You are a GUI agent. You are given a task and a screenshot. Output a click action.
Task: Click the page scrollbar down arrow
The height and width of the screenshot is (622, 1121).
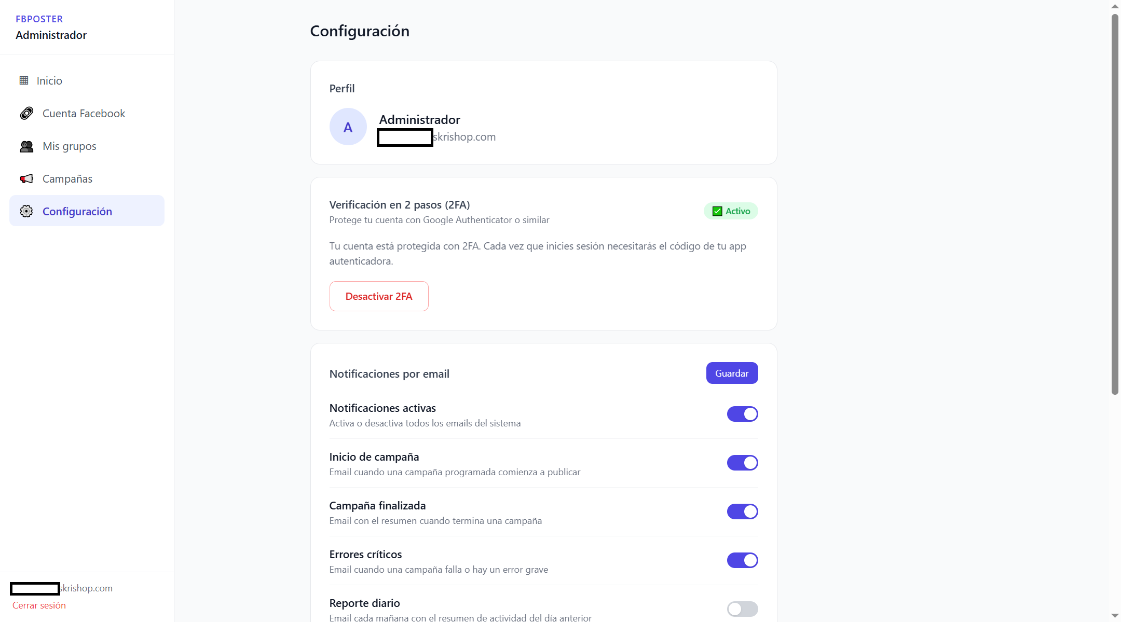click(1114, 616)
